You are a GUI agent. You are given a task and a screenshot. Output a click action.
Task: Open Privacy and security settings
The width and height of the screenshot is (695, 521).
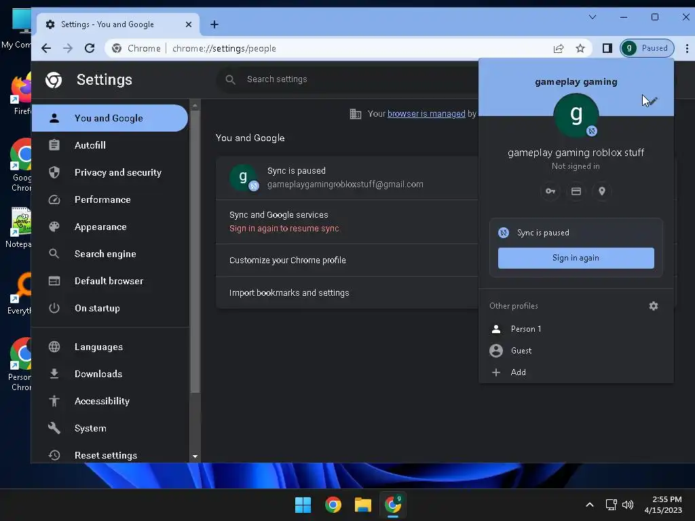click(x=109, y=172)
